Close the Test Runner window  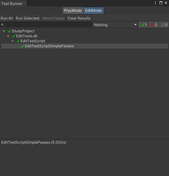tap(166, 3)
